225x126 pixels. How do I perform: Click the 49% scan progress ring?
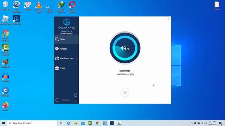125,48
